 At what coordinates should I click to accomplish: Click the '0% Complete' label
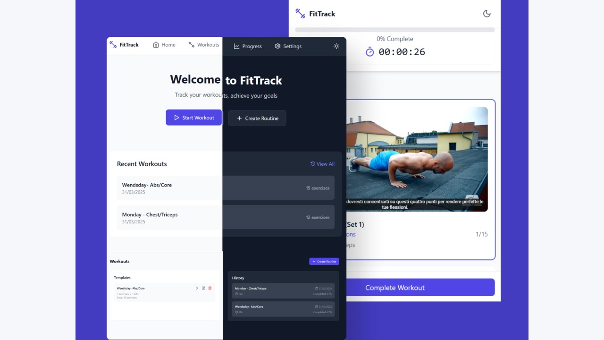coord(395,39)
